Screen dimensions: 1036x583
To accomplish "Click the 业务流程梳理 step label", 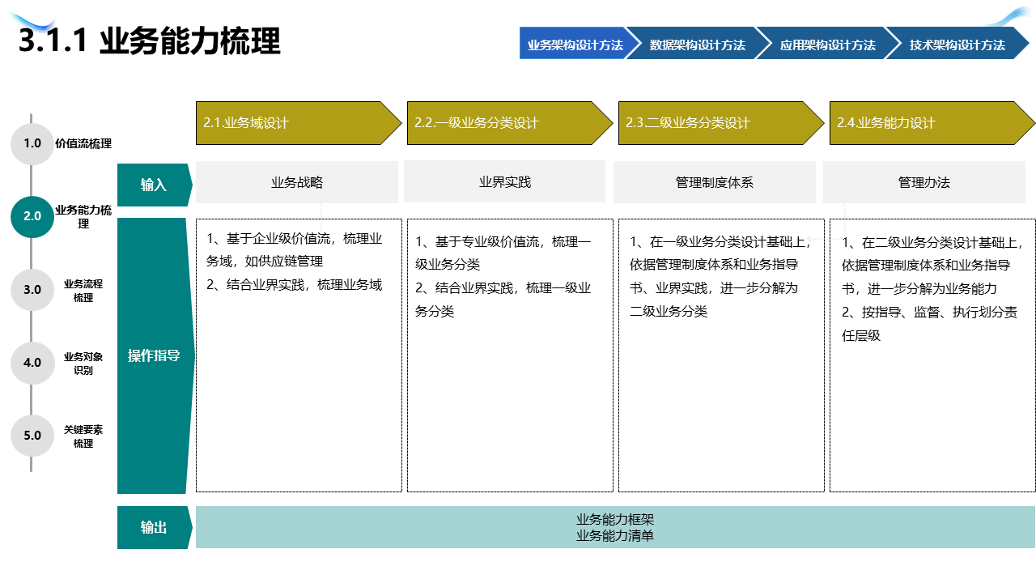I will coord(83,291).
